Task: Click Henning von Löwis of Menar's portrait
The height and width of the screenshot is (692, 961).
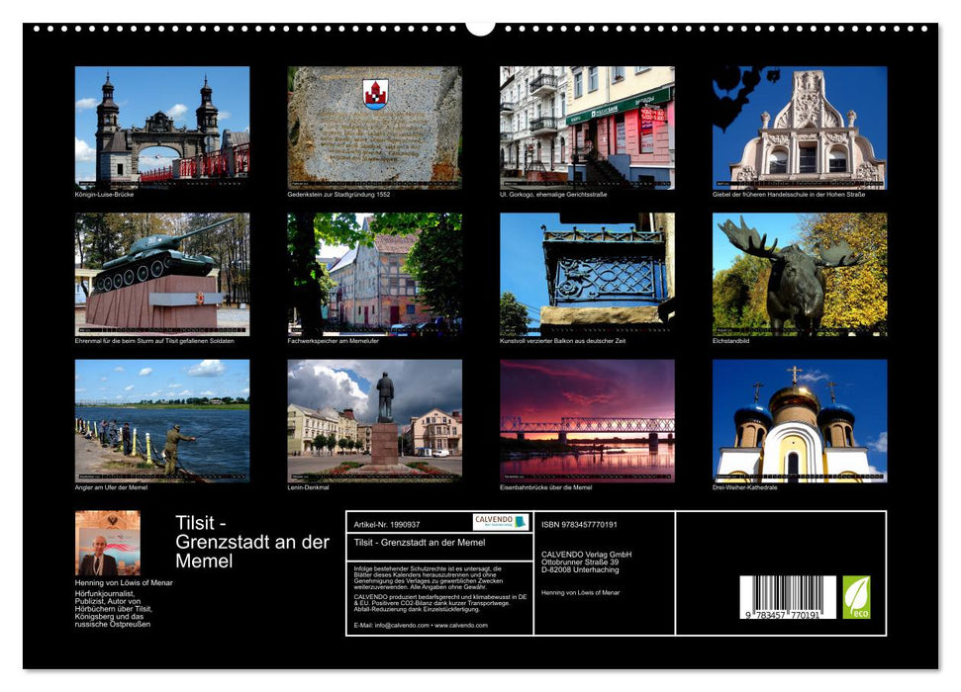Action: coord(107,542)
